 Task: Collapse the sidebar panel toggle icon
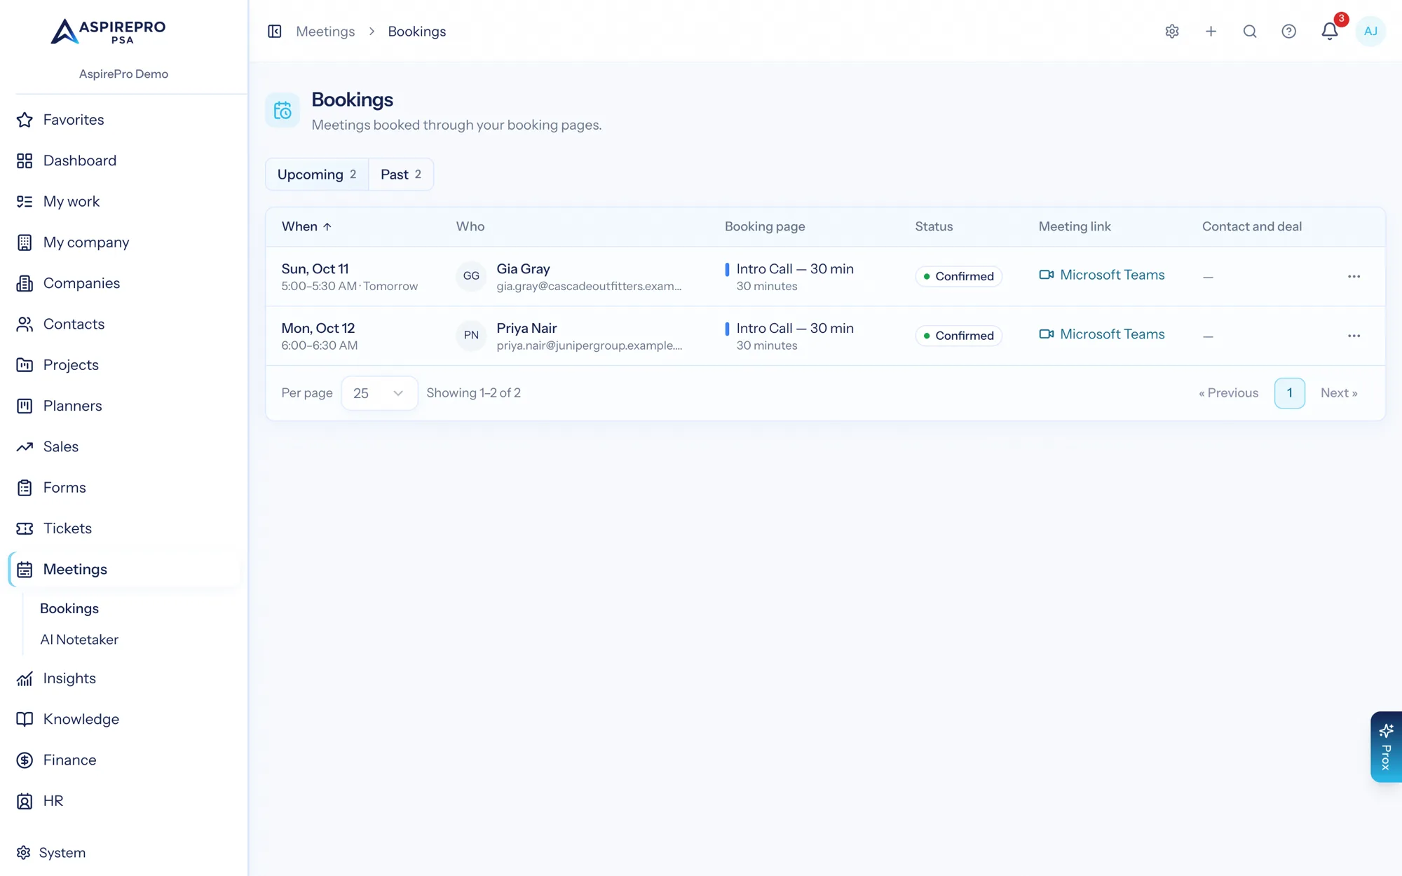(275, 32)
